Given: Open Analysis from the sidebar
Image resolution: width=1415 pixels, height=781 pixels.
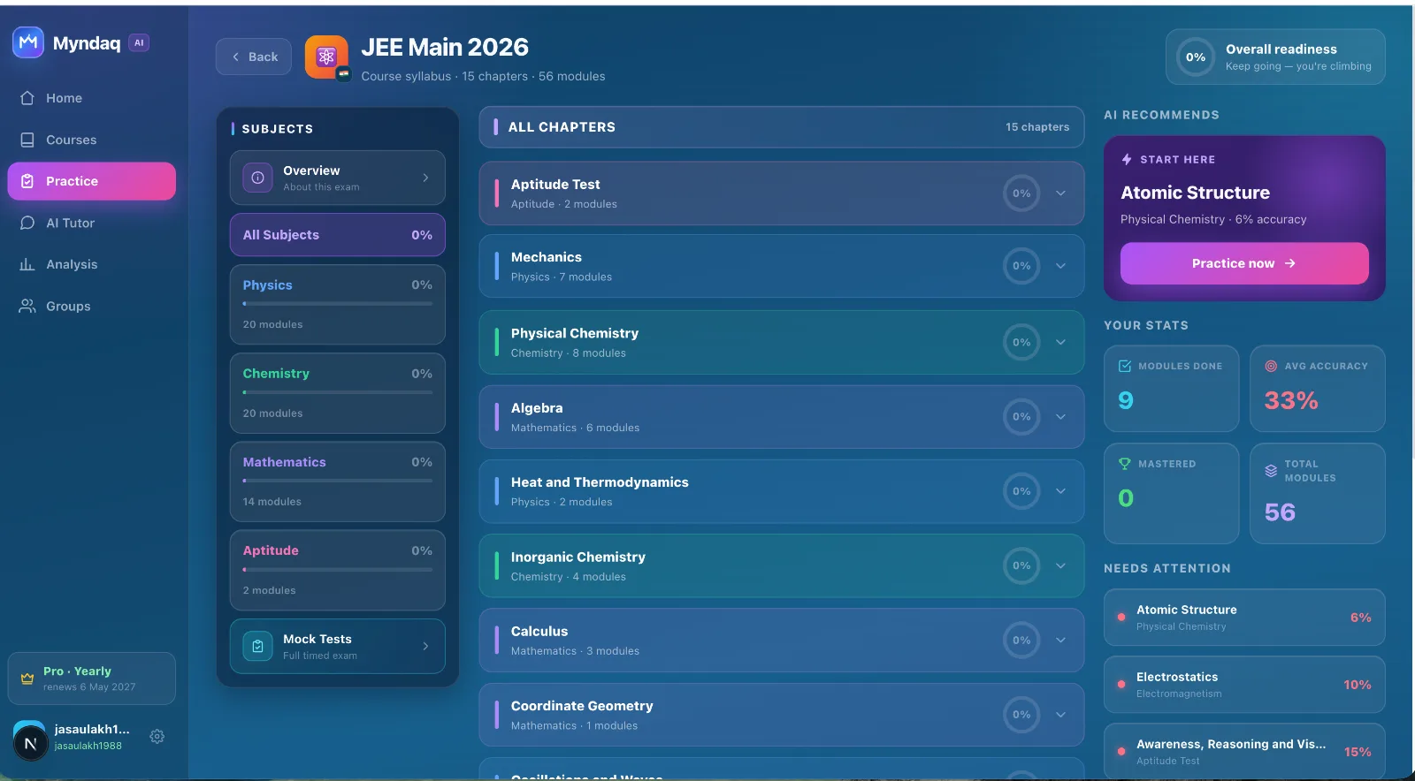Looking at the screenshot, I should click(x=92, y=264).
